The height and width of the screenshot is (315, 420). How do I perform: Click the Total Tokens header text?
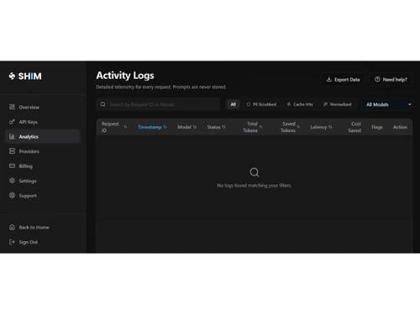[250, 127]
